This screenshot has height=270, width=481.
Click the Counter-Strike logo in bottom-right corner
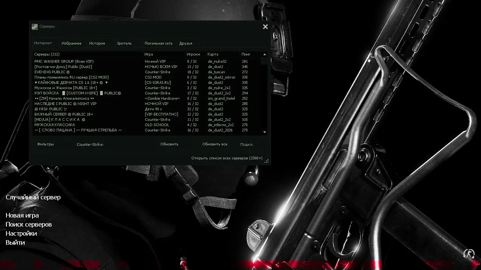pos(469,253)
